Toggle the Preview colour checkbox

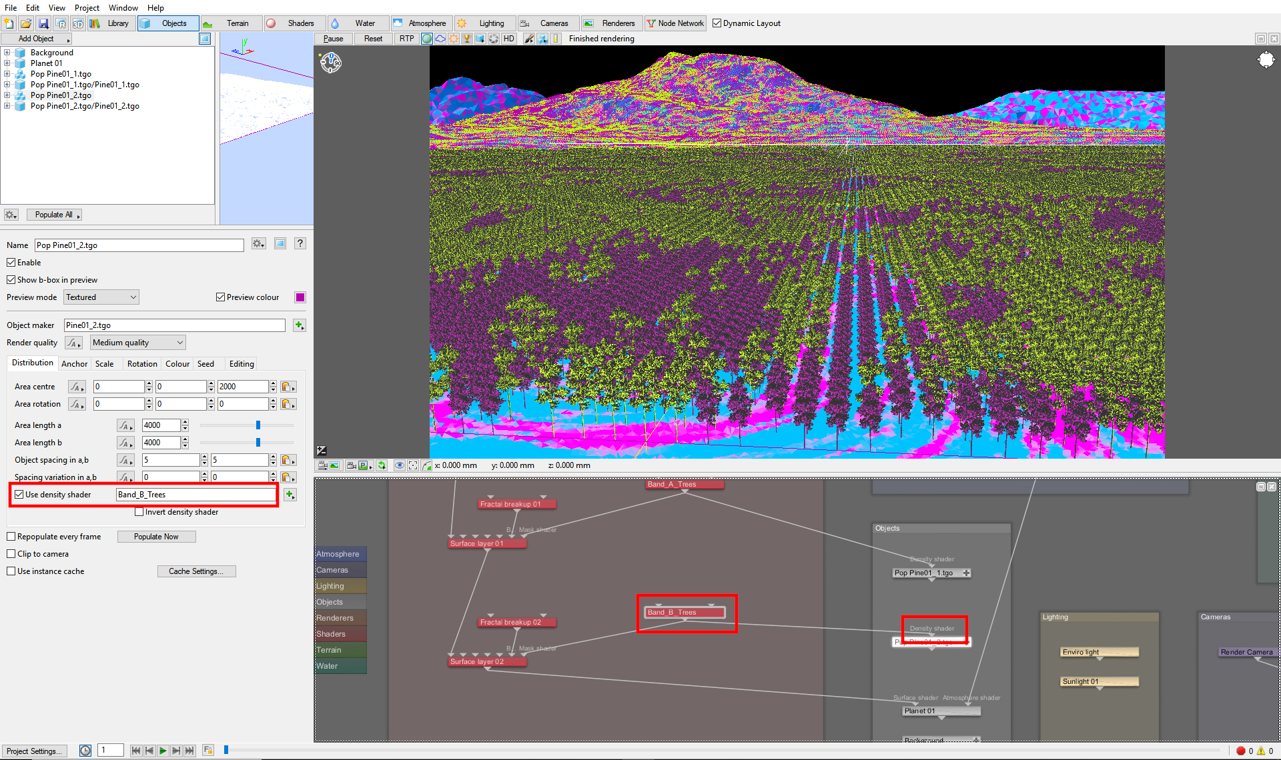click(220, 297)
